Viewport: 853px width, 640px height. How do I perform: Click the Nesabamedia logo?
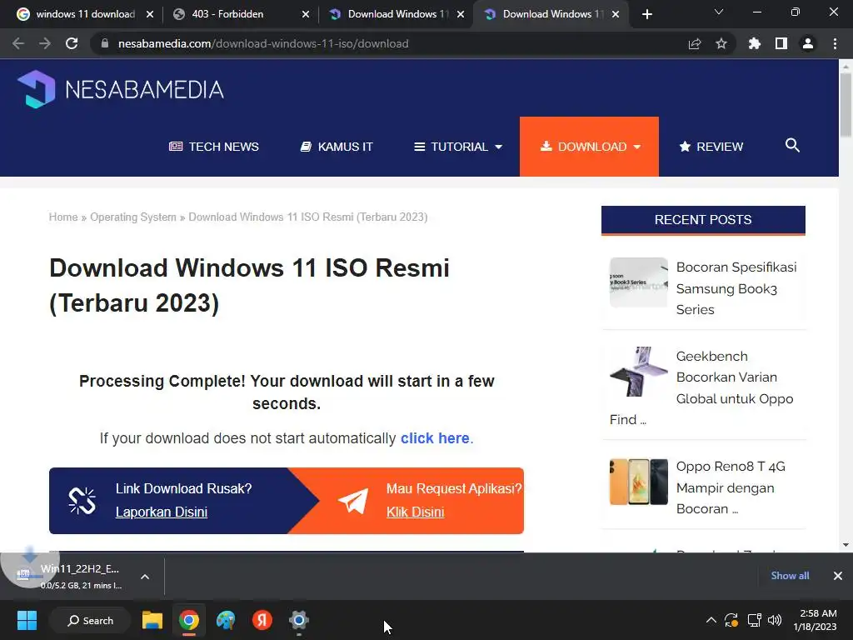(120, 89)
